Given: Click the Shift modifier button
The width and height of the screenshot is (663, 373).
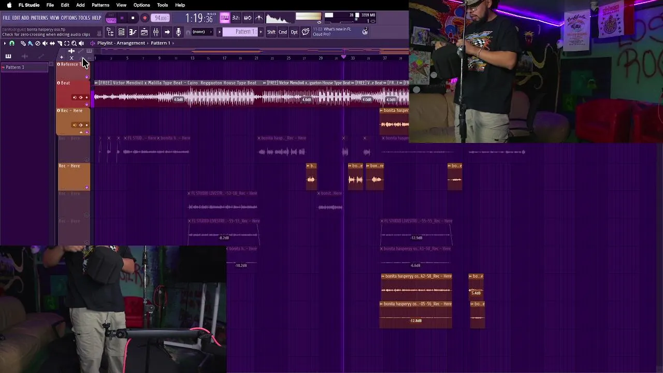Looking at the screenshot, I should (271, 32).
